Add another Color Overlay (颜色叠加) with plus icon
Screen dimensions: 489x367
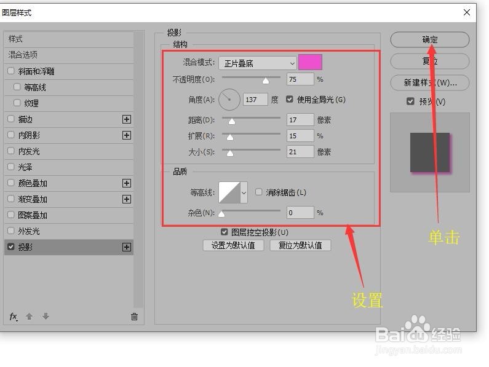point(127,183)
